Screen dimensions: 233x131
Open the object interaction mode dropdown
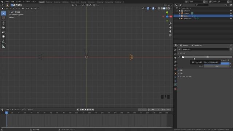(8, 8)
